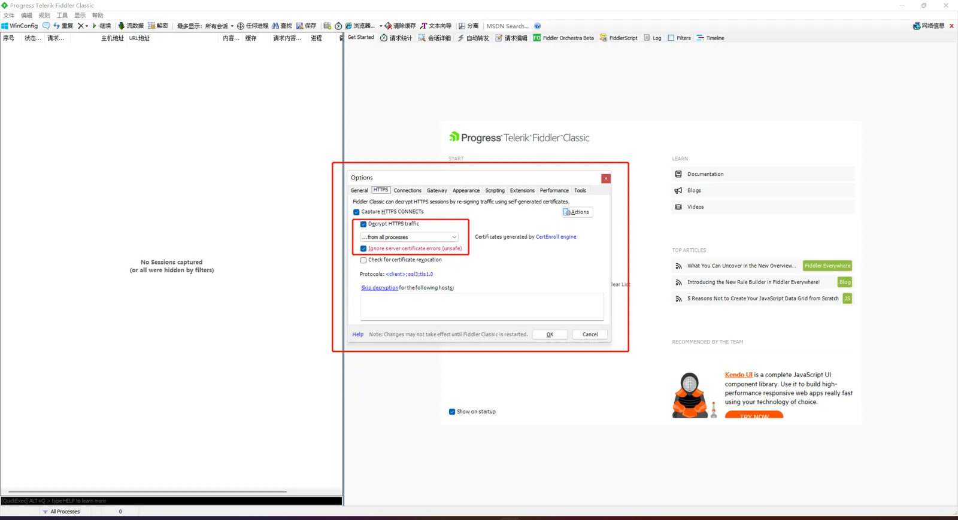This screenshot has height=520, width=958.
Task: Open the FiddlerScript tab
Action: coord(619,38)
